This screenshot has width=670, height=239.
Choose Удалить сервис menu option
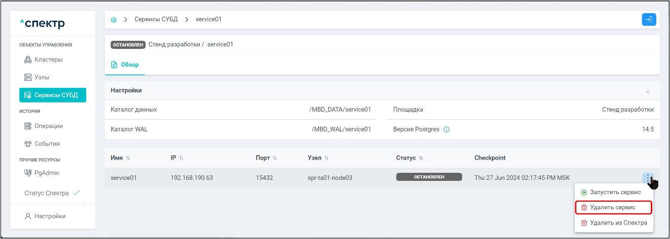[613, 207]
